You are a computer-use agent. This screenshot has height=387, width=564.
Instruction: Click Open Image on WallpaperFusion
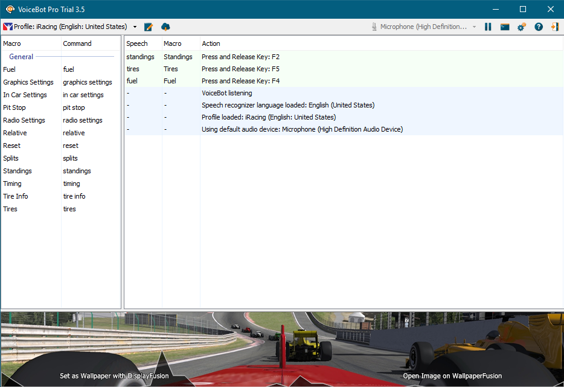(452, 376)
